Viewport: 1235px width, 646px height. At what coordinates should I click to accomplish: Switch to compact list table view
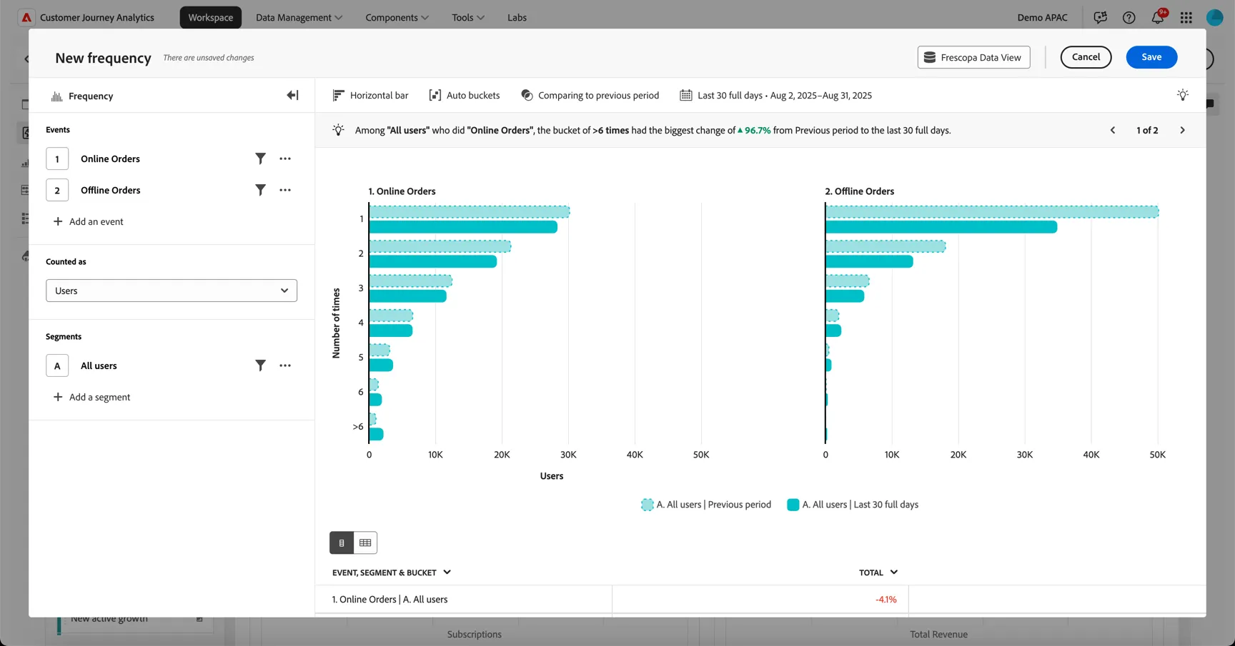[x=342, y=542]
